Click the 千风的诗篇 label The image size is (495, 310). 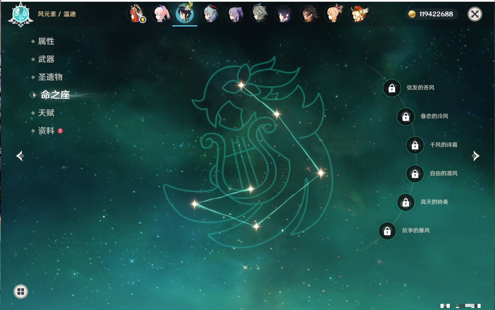444,145
